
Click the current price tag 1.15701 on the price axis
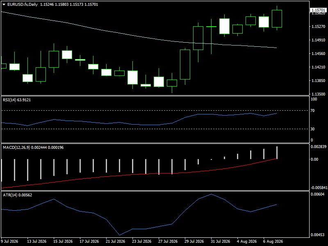pos(319,10)
